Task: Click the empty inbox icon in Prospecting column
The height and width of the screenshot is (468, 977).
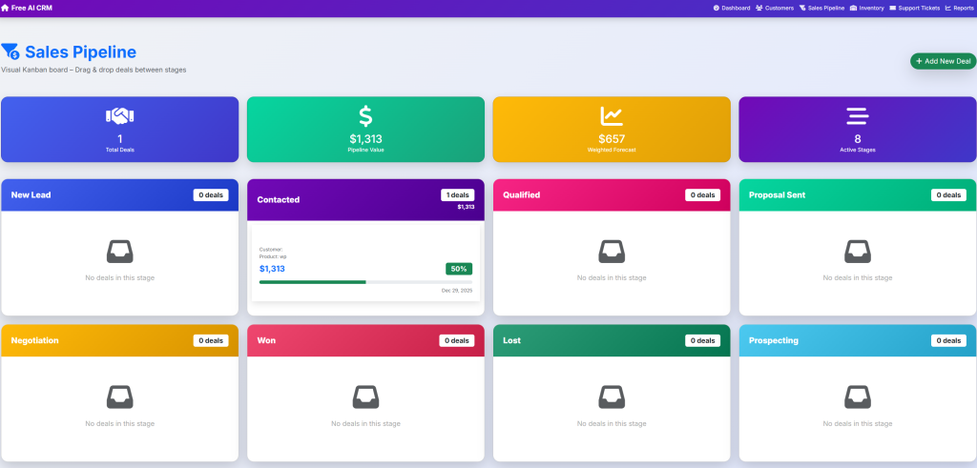Action: 858,397
